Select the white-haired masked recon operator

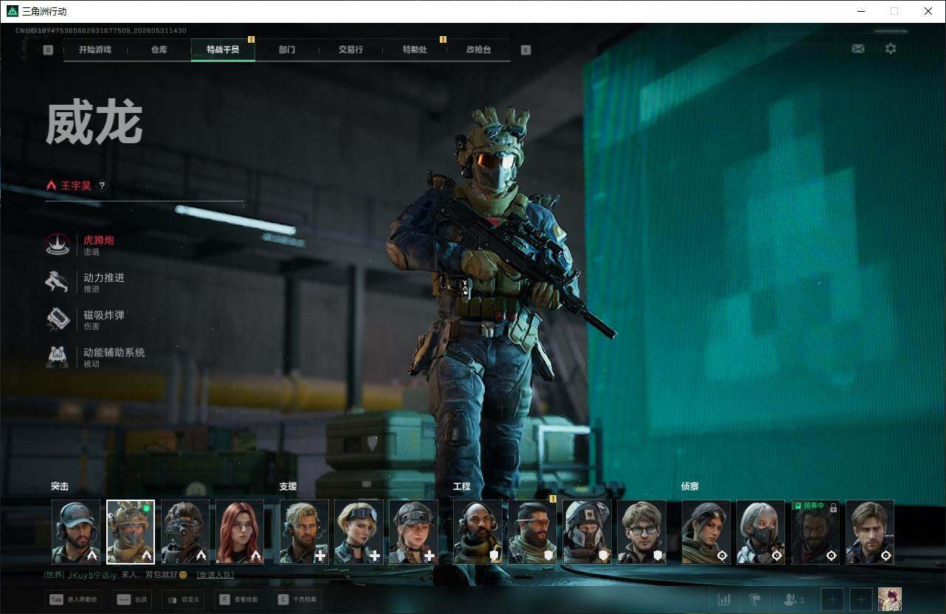(x=761, y=532)
